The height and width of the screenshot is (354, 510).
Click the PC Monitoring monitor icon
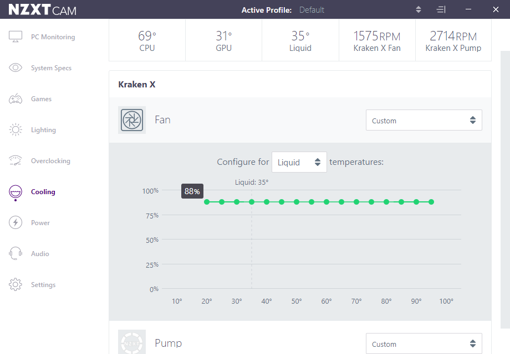pos(16,37)
